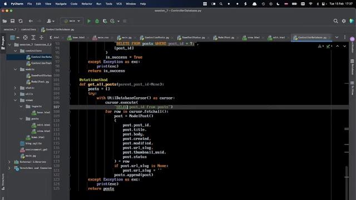Open the SciView tool window on right stripe
The width and height of the screenshot is (356, 200).
352,88
